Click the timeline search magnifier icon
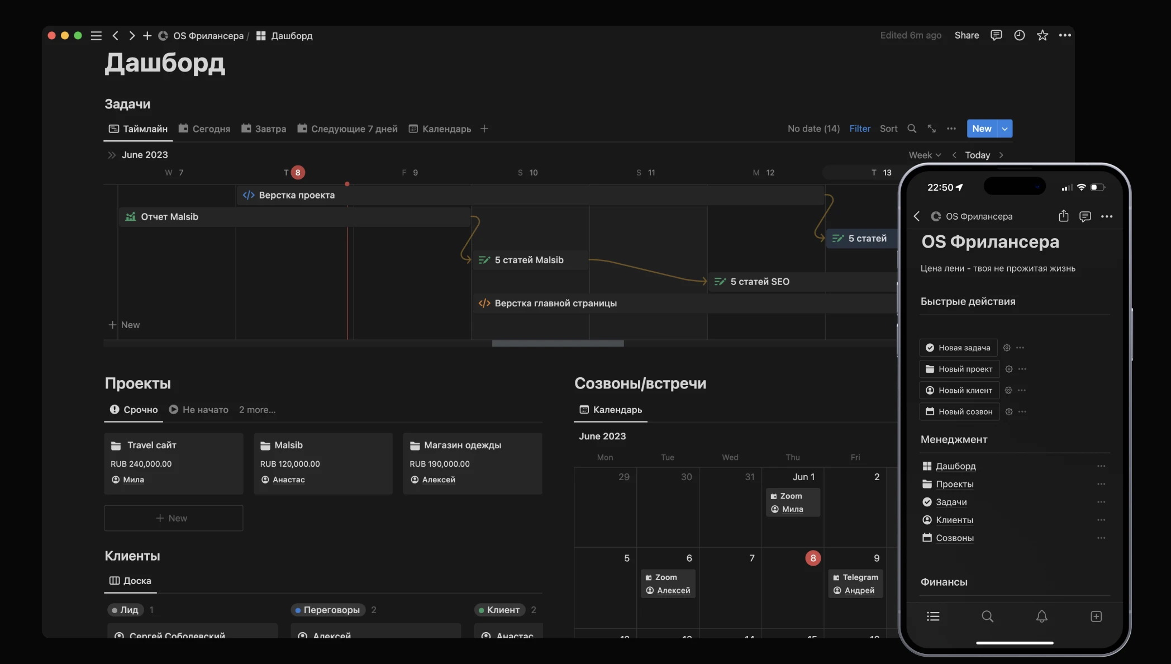This screenshot has width=1171, height=664. [x=912, y=129]
